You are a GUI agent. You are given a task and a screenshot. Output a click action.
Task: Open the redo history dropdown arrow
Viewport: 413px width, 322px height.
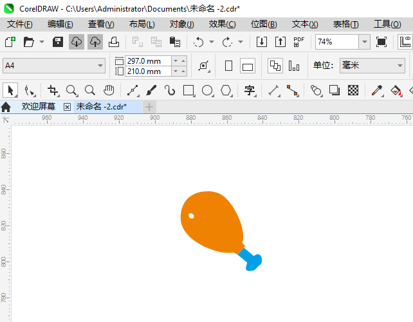[241, 42]
